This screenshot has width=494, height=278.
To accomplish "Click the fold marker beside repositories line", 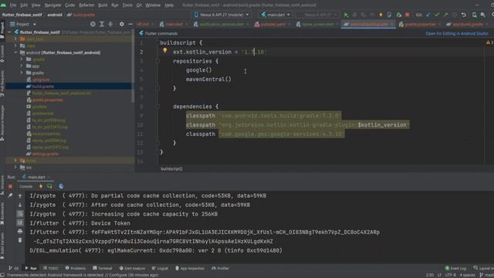I will coord(157,61).
